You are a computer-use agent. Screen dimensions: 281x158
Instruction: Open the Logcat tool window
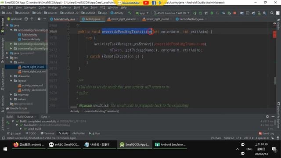(14, 133)
